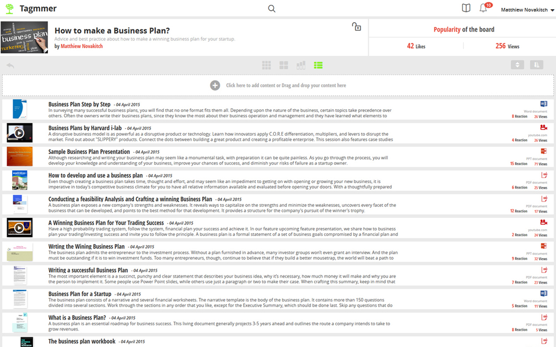The image size is (556, 347).
Task: Click Word icon for Business Plan for a Startup
Action: pyautogui.click(x=543, y=293)
